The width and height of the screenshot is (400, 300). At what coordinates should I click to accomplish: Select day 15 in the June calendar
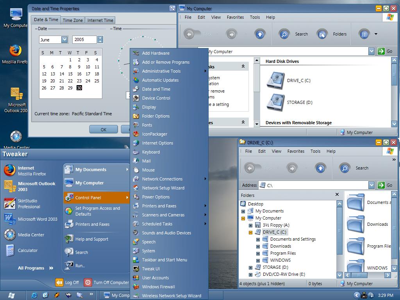70,74
